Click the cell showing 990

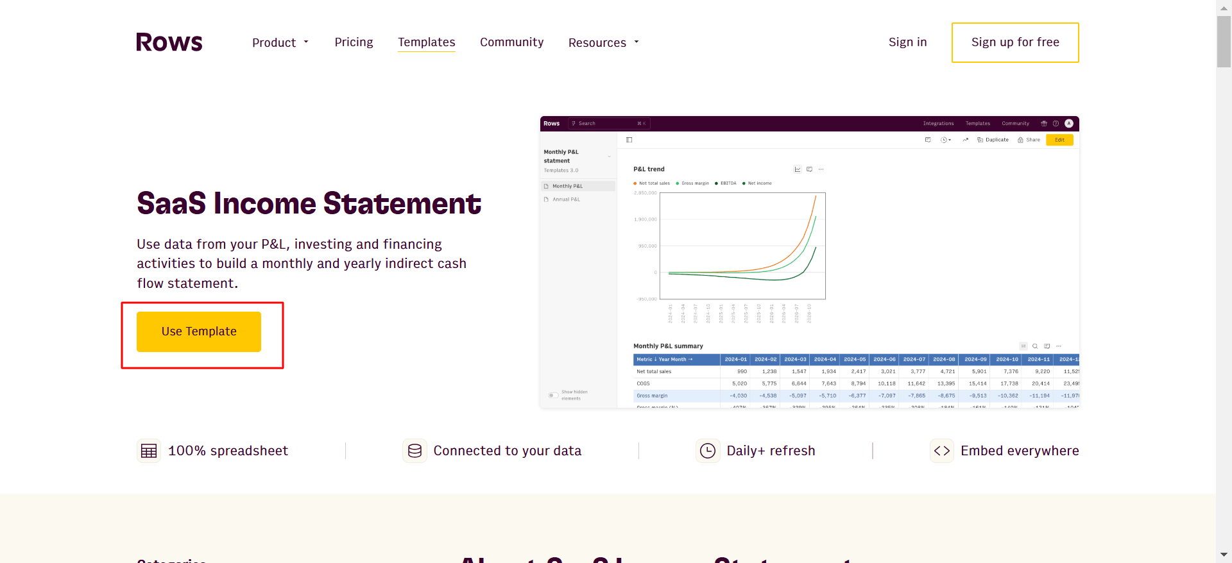pos(735,371)
